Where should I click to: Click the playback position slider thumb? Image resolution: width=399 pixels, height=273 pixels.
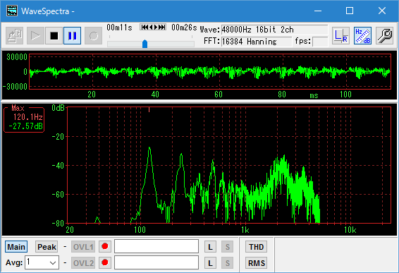coord(145,44)
